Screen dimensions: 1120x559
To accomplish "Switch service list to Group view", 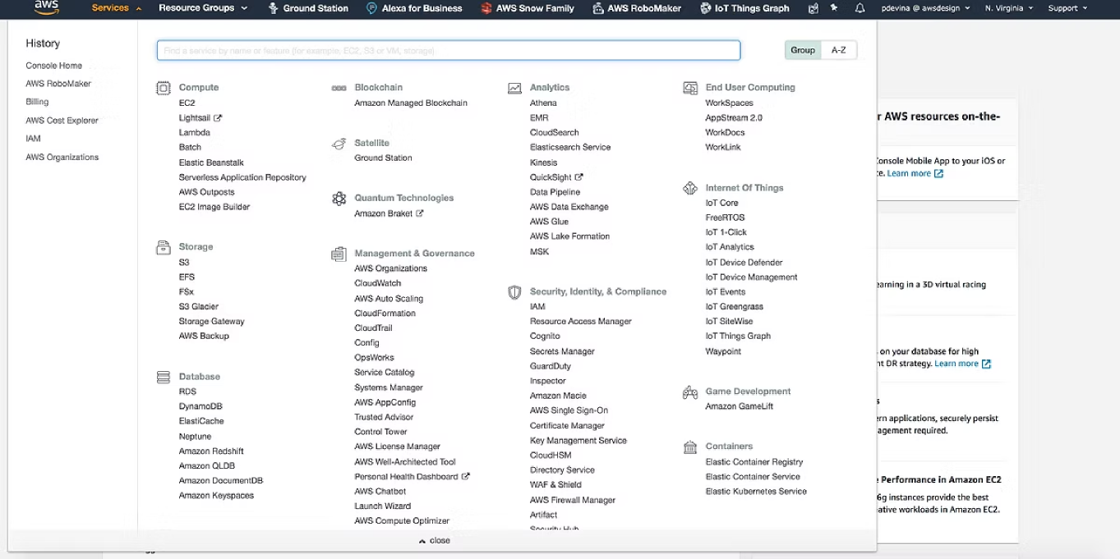I will click(803, 50).
